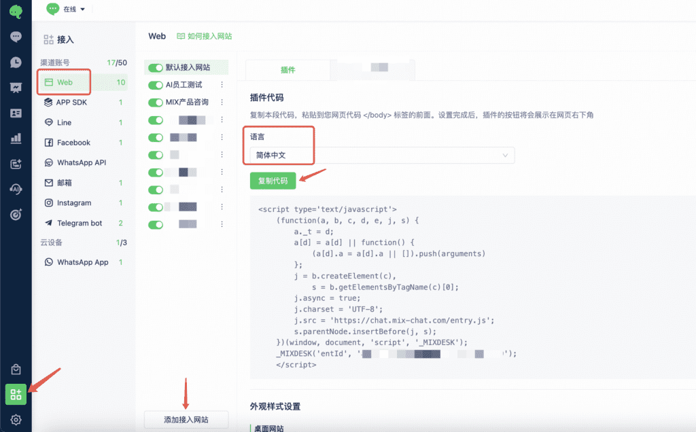Open the 简体中文 language dropdown

coord(381,156)
